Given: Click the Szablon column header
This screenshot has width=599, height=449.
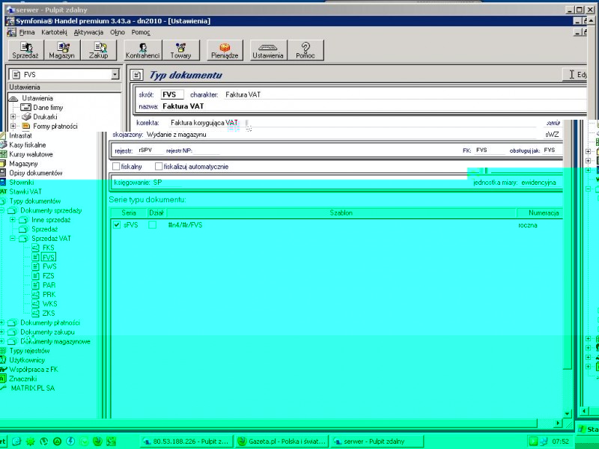Looking at the screenshot, I should (x=341, y=213).
